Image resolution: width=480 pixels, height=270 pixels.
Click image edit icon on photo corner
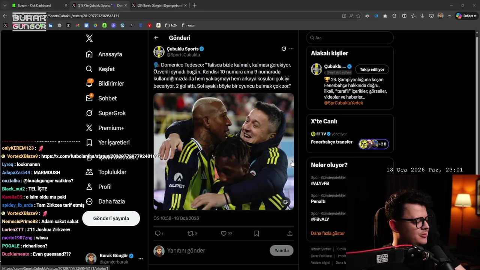[x=286, y=202]
